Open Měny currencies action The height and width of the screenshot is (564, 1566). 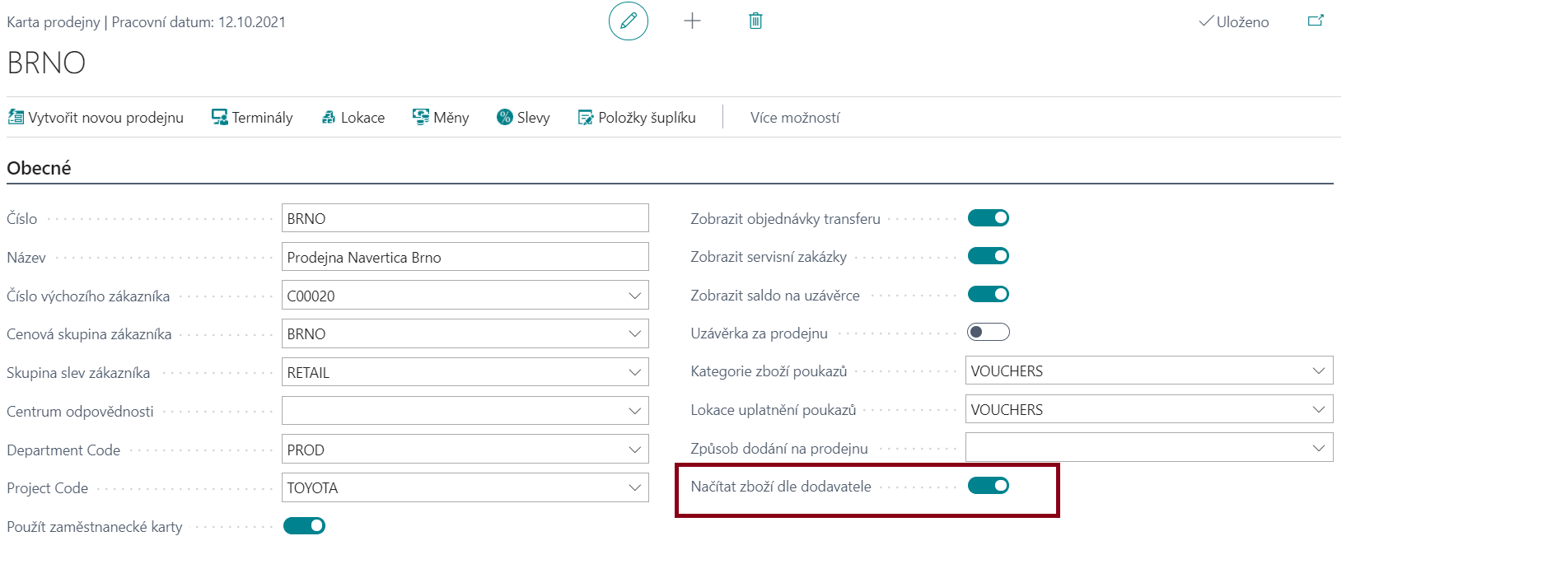[x=441, y=118]
